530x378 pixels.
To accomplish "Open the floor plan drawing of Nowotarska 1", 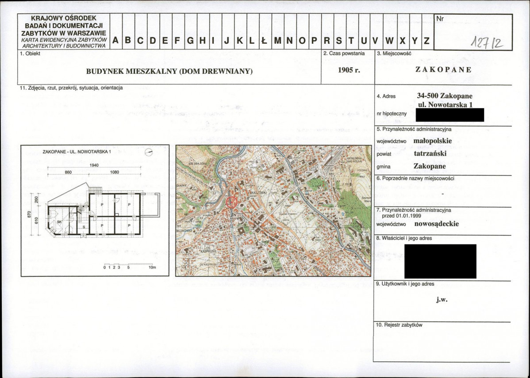I will 95,210.
